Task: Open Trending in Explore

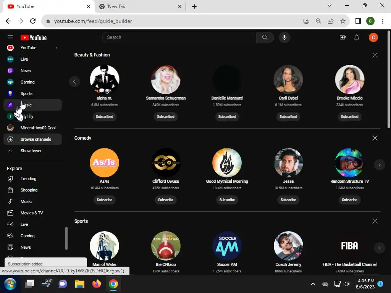Action: click(x=32, y=179)
